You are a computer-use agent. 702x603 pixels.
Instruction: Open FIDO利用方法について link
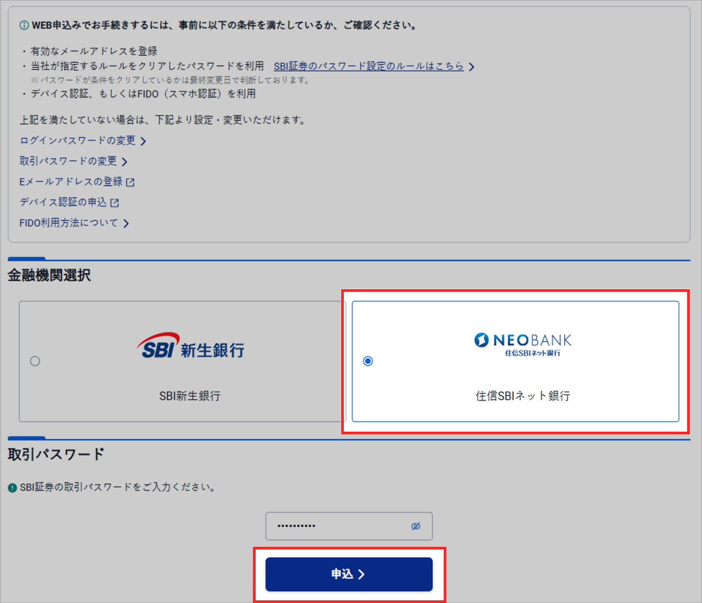[69, 223]
